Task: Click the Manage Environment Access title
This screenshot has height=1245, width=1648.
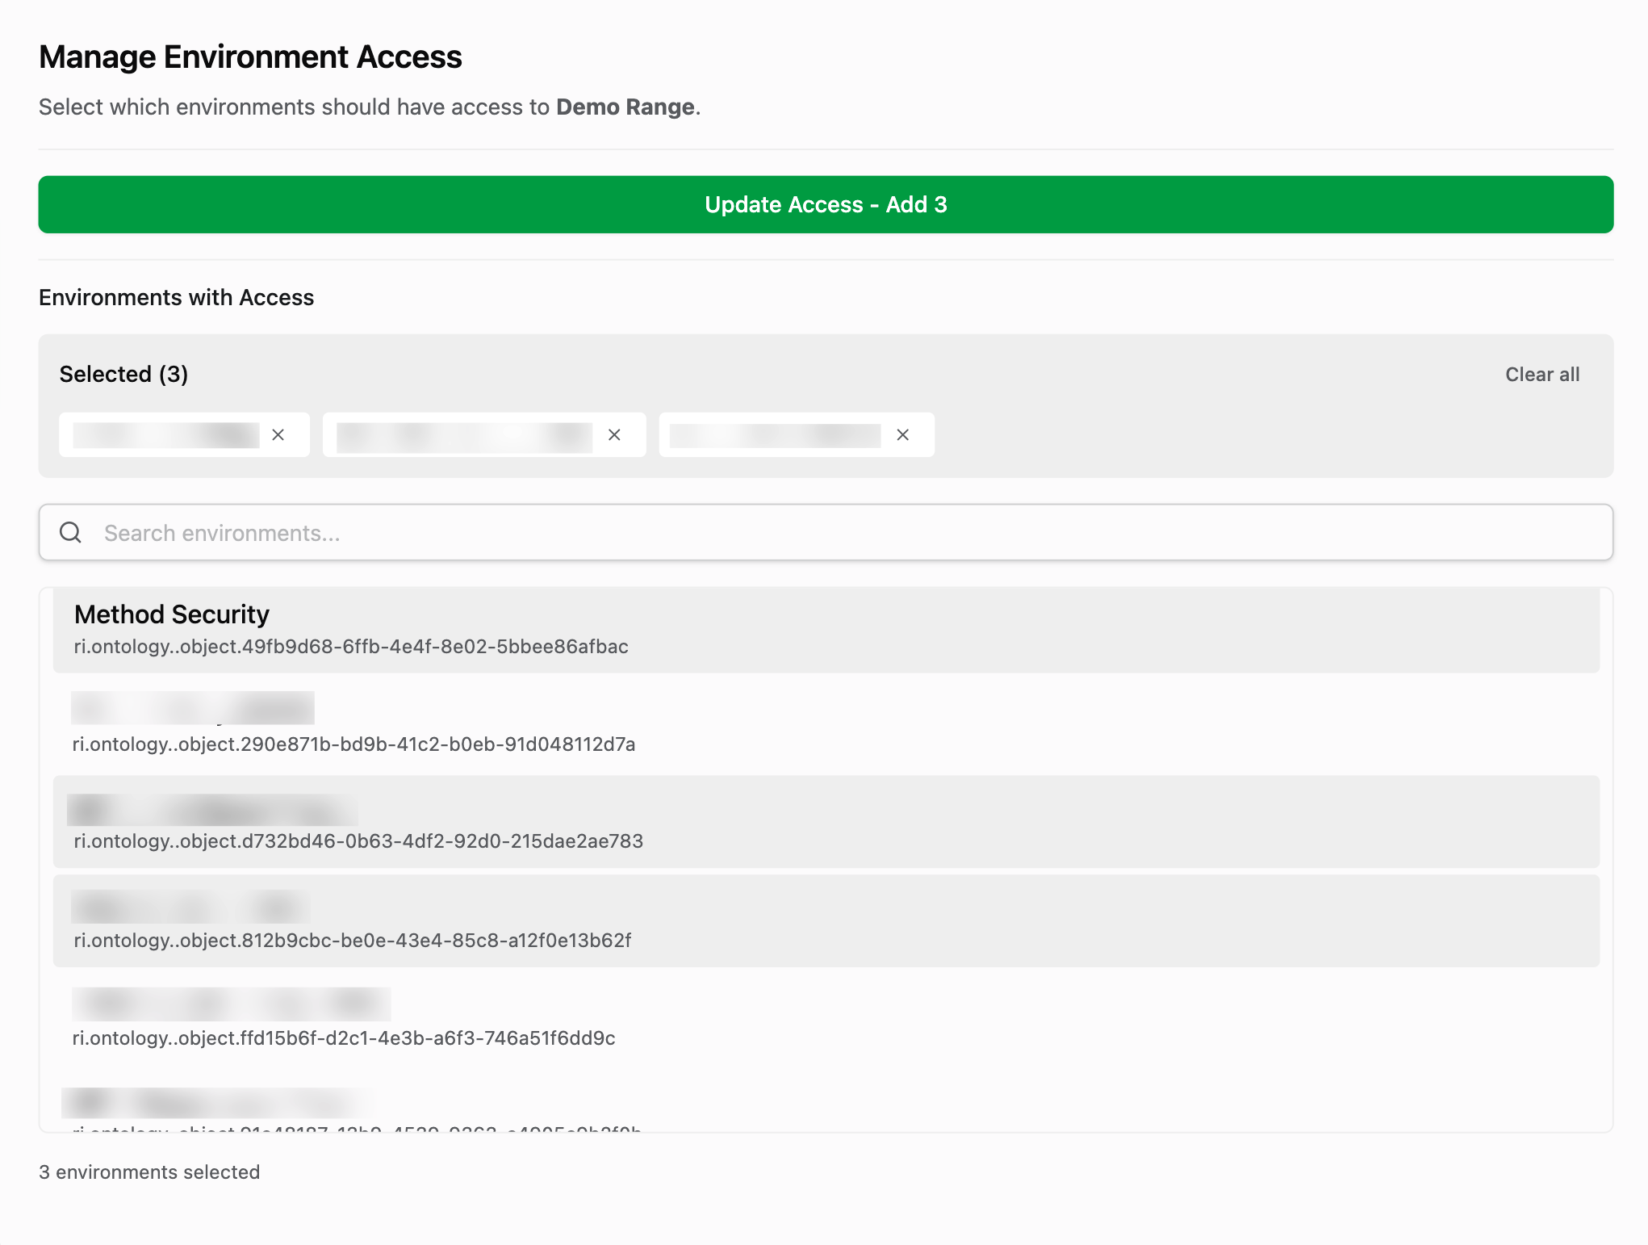Action: point(250,57)
